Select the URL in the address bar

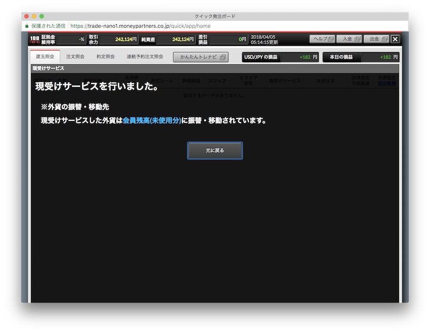[140, 26]
